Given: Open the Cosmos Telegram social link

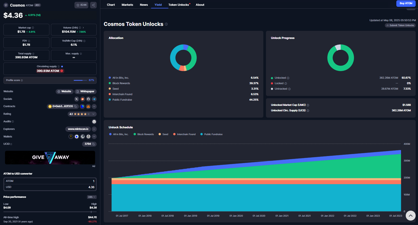Looking at the screenshot, I should click(x=94, y=99).
